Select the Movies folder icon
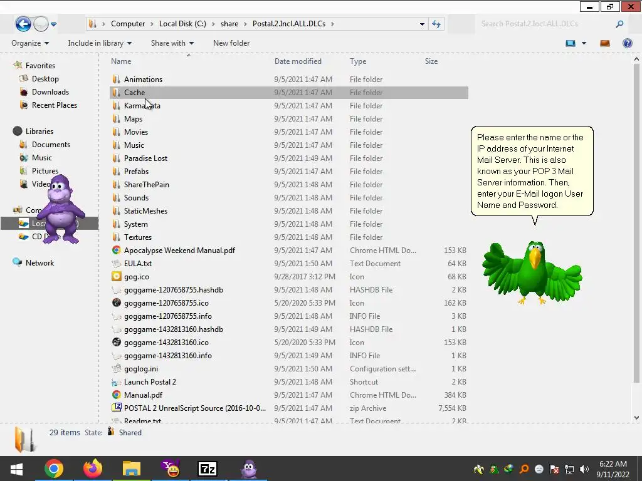The height and width of the screenshot is (481, 642). [x=116, y=132]
